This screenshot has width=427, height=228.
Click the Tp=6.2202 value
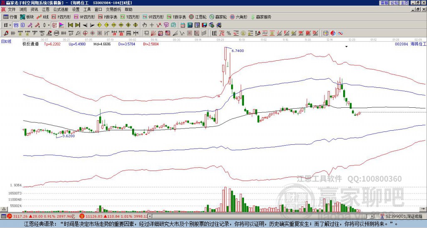pos(52,44)
